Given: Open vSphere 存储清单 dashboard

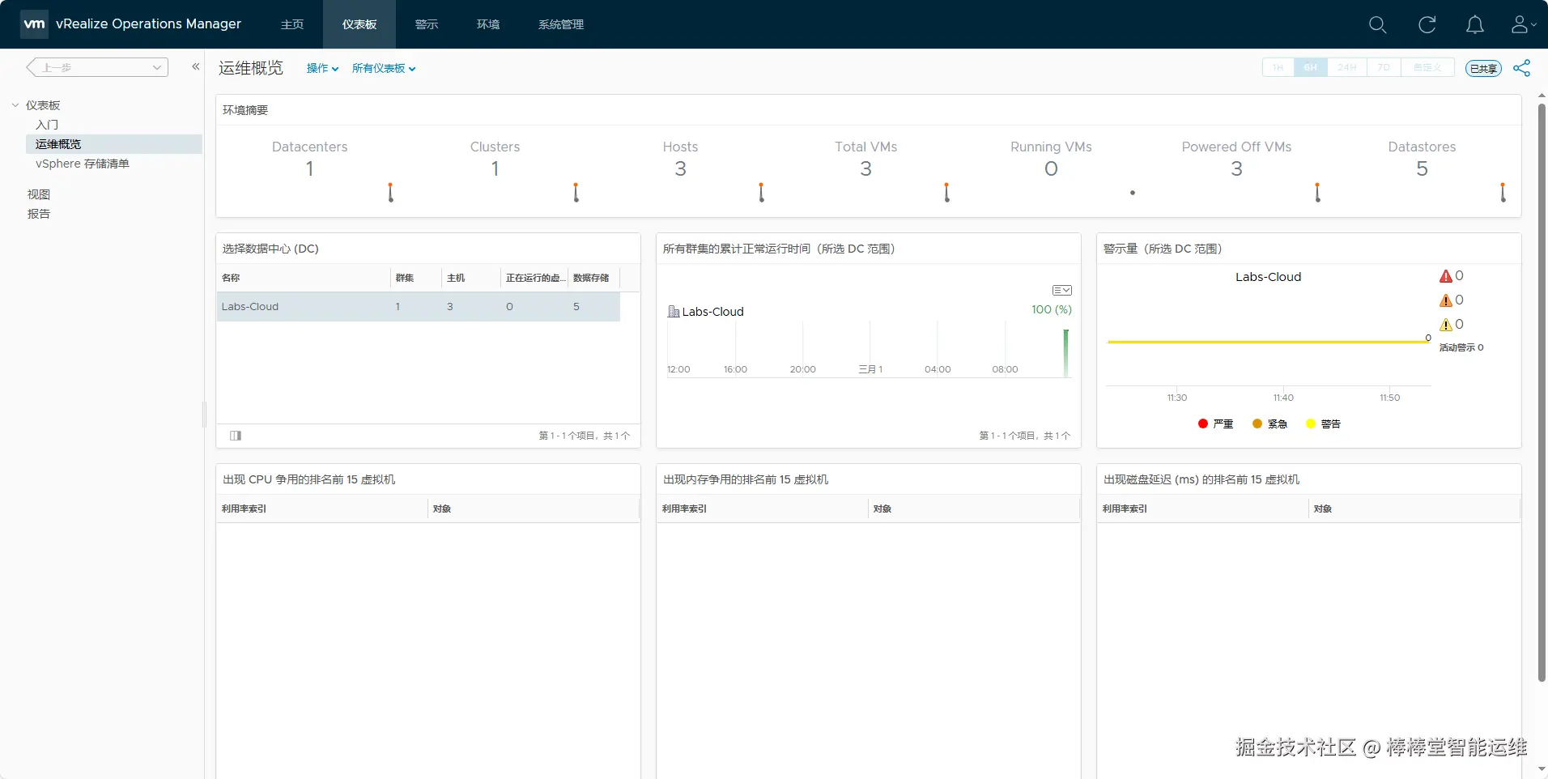Looking at the screenshot, I should 83,164.
